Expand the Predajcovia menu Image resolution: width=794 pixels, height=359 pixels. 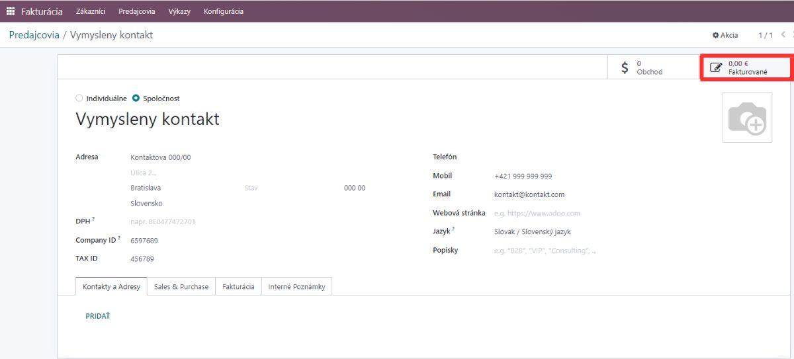(137, 11)
